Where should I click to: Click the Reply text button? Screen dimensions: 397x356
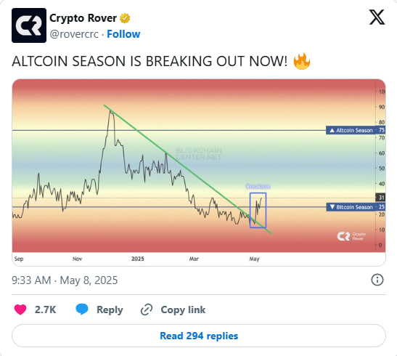point(110,310)
